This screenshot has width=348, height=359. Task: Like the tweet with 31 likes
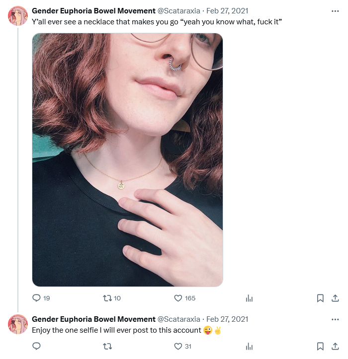(x=178, y=346)
